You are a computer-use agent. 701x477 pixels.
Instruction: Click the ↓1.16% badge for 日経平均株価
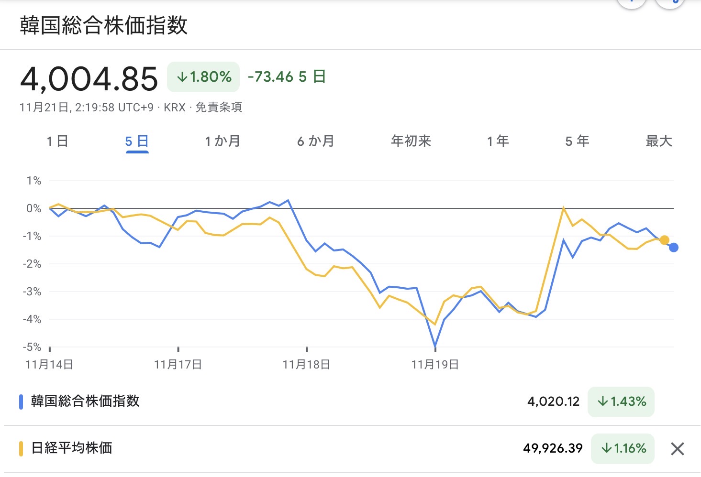623,448
